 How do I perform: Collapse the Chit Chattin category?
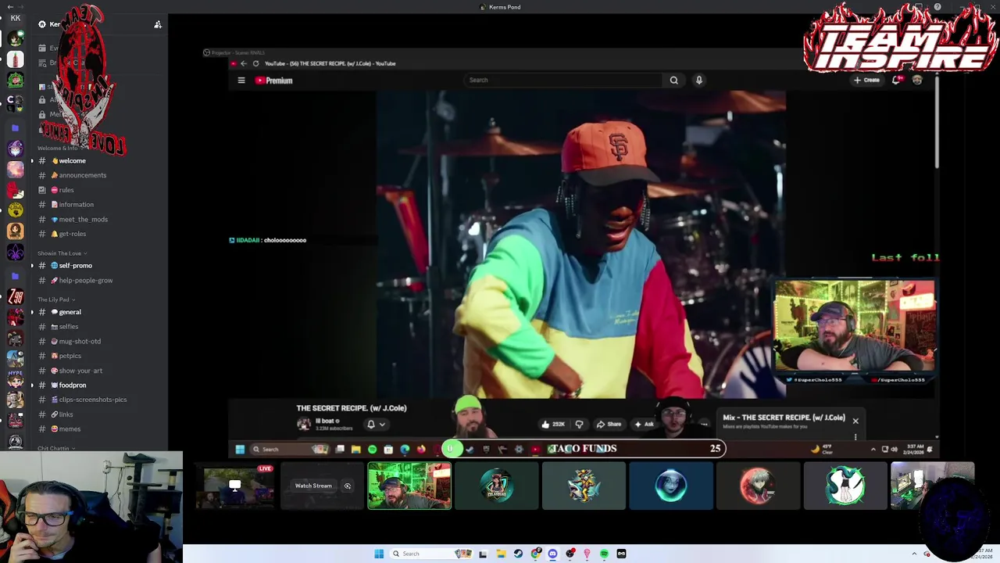[56, 448]
